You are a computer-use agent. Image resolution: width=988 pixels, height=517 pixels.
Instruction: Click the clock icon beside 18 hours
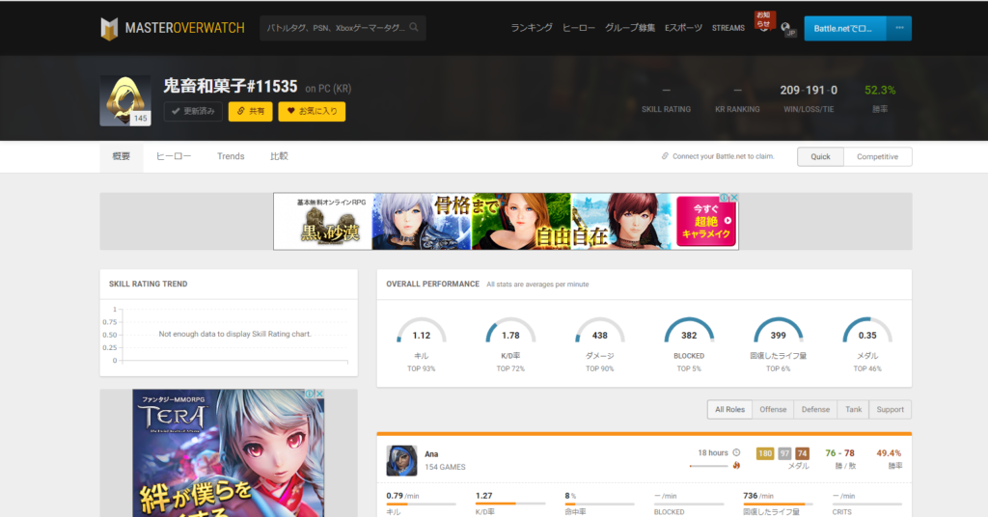coord(736,452)
